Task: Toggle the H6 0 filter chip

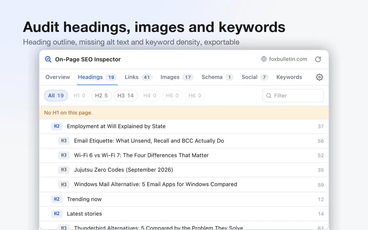Action: pos(195,96)
